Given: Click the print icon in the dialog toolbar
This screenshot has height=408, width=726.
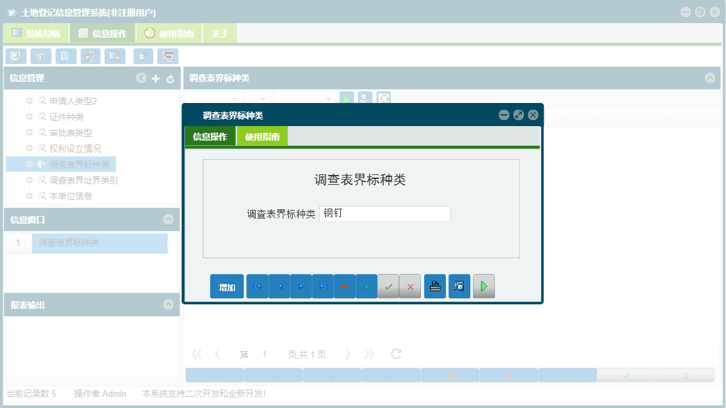Looking at the screenshot, I should pyautogui.click(x=435, y=286).
